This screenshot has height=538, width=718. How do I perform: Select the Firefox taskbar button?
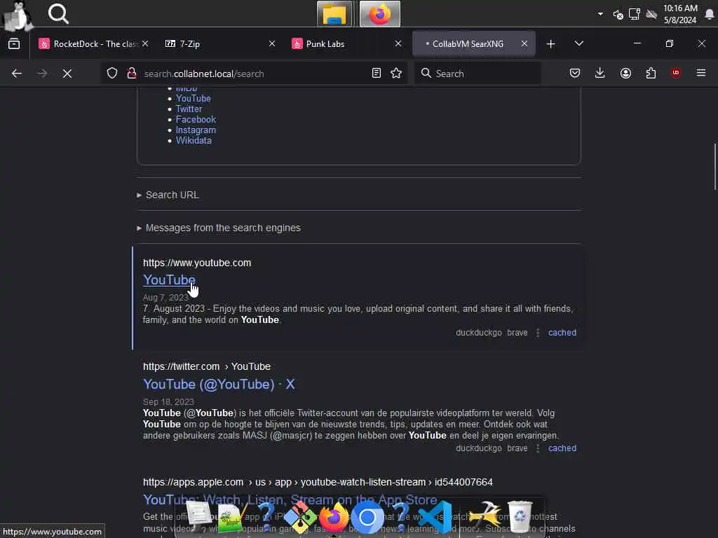(x=379, y=14)
